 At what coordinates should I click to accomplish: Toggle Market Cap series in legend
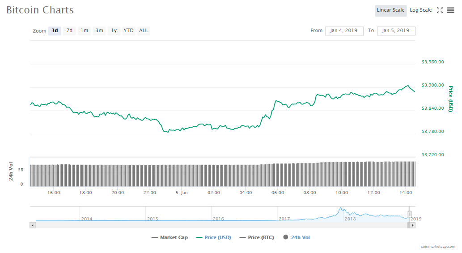coord(170,237)
